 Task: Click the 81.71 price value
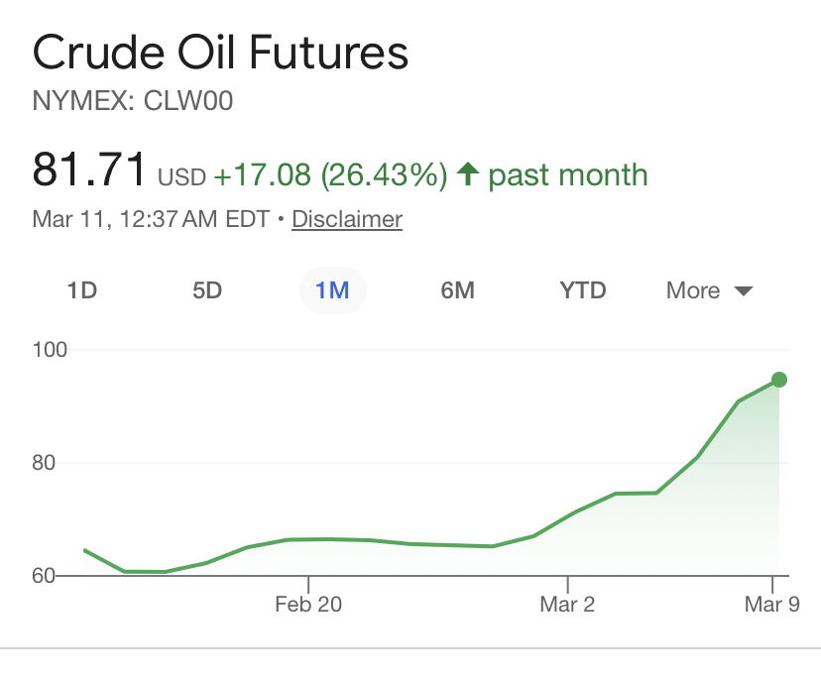pos(89,170)
